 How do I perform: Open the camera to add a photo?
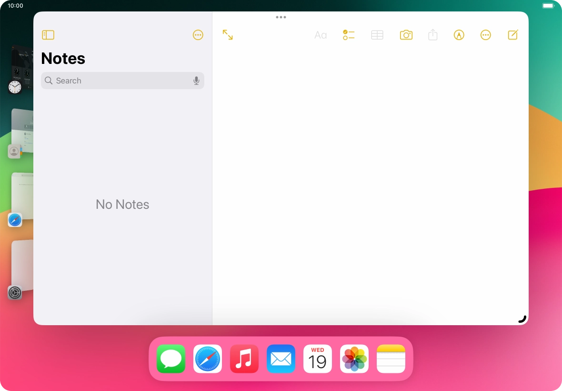[406, 34]
